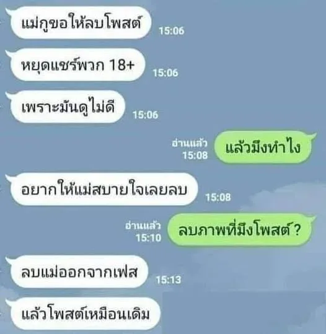This screenshot has height=334, width=326.
Task: Click the 15:06 timestamp beside the first message
Action: (172, 31)
